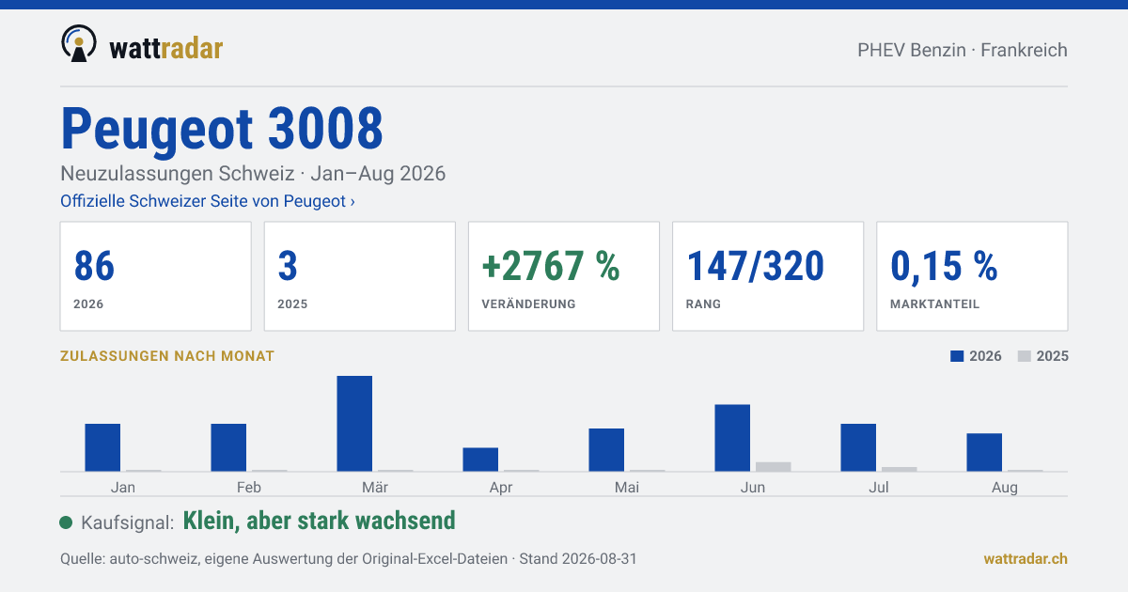Click the wattradar logo icon
Image resolution: width=1128 pixels, height=592 pixels.
point(79,44)
